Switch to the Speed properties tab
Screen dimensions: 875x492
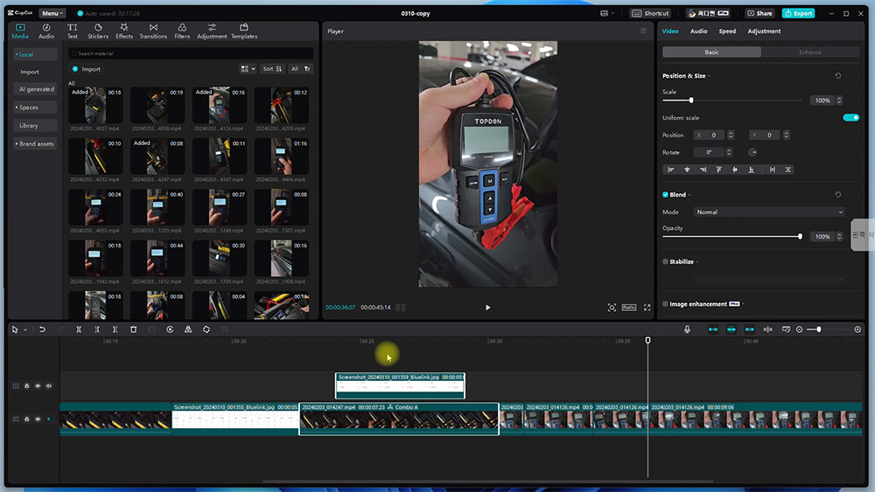tap(727, 31)
